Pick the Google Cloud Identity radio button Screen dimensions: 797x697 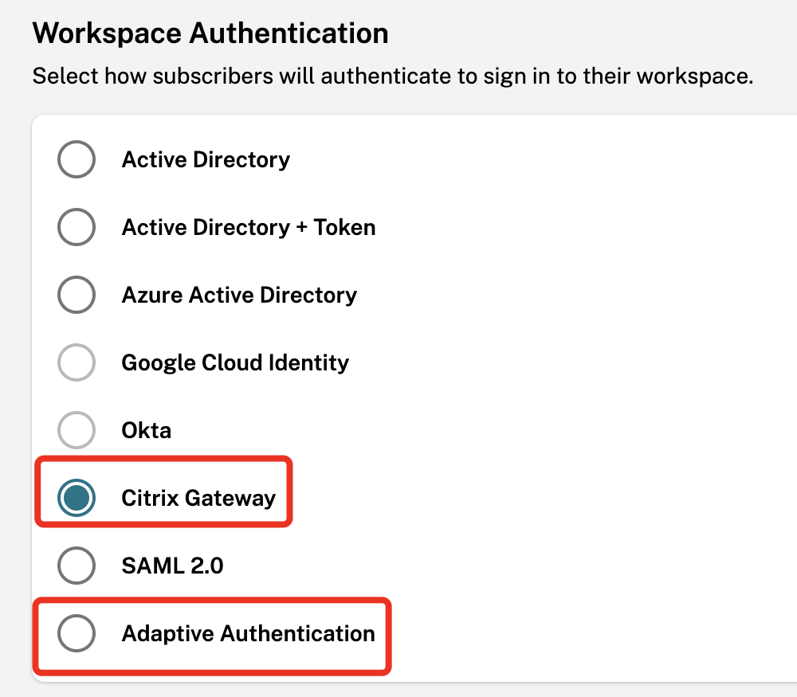pyautogui.click(x=77, y=362)
